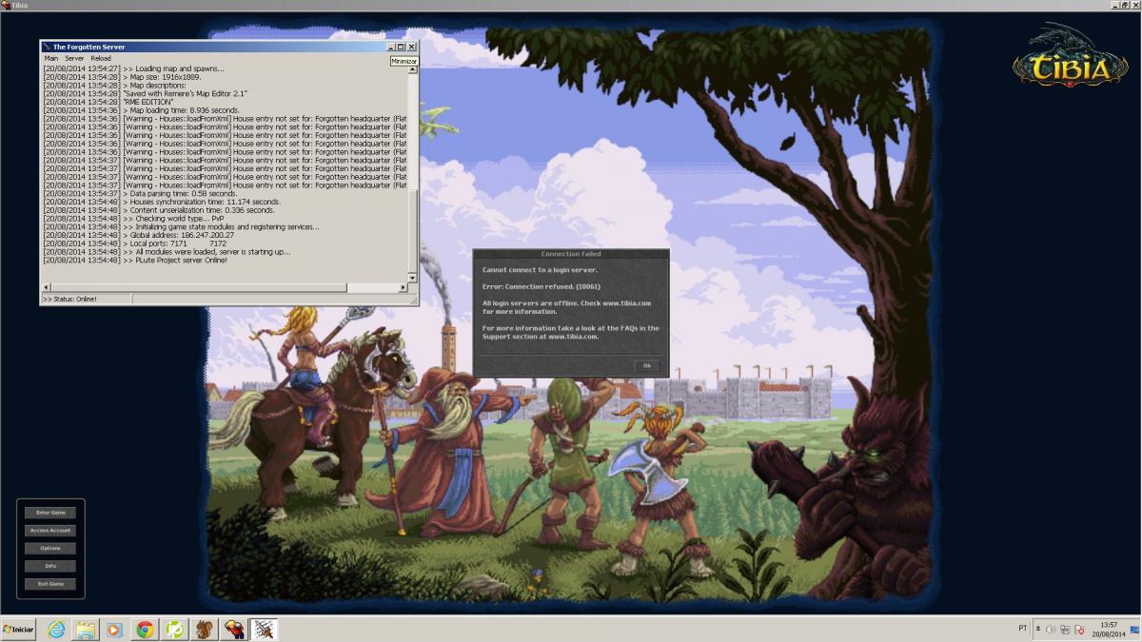Click 'Status: Online!' in server status bar
This screenshot has width=1142, height=642.
(x=69, y=300)
